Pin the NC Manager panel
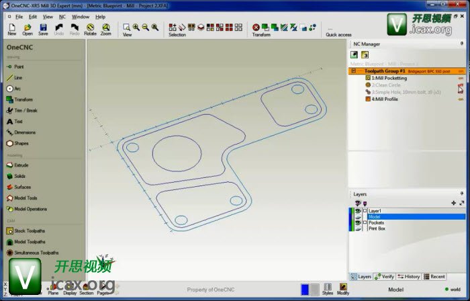 [462, 44]
